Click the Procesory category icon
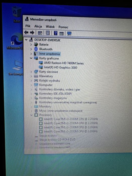This screenshot has height=176, width=132. [x=36, y=115]
